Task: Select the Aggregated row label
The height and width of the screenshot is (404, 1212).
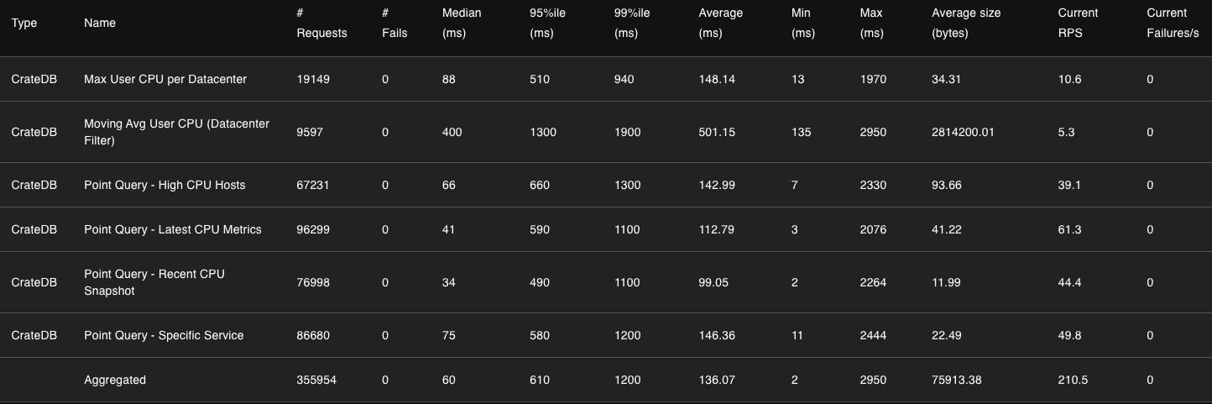Action: [115, 380]
